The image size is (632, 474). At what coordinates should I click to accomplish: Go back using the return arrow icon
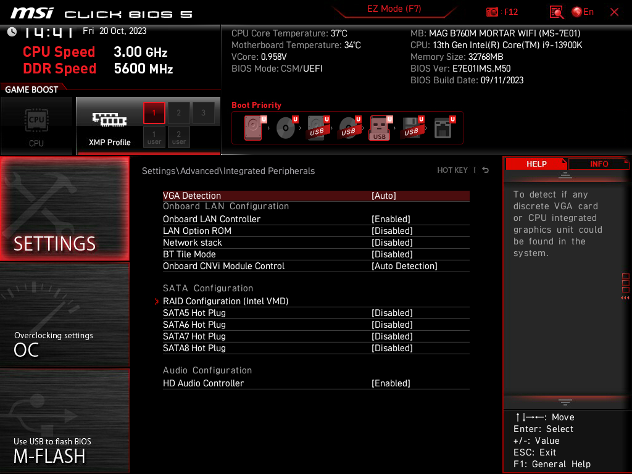(x=486, y=170)
